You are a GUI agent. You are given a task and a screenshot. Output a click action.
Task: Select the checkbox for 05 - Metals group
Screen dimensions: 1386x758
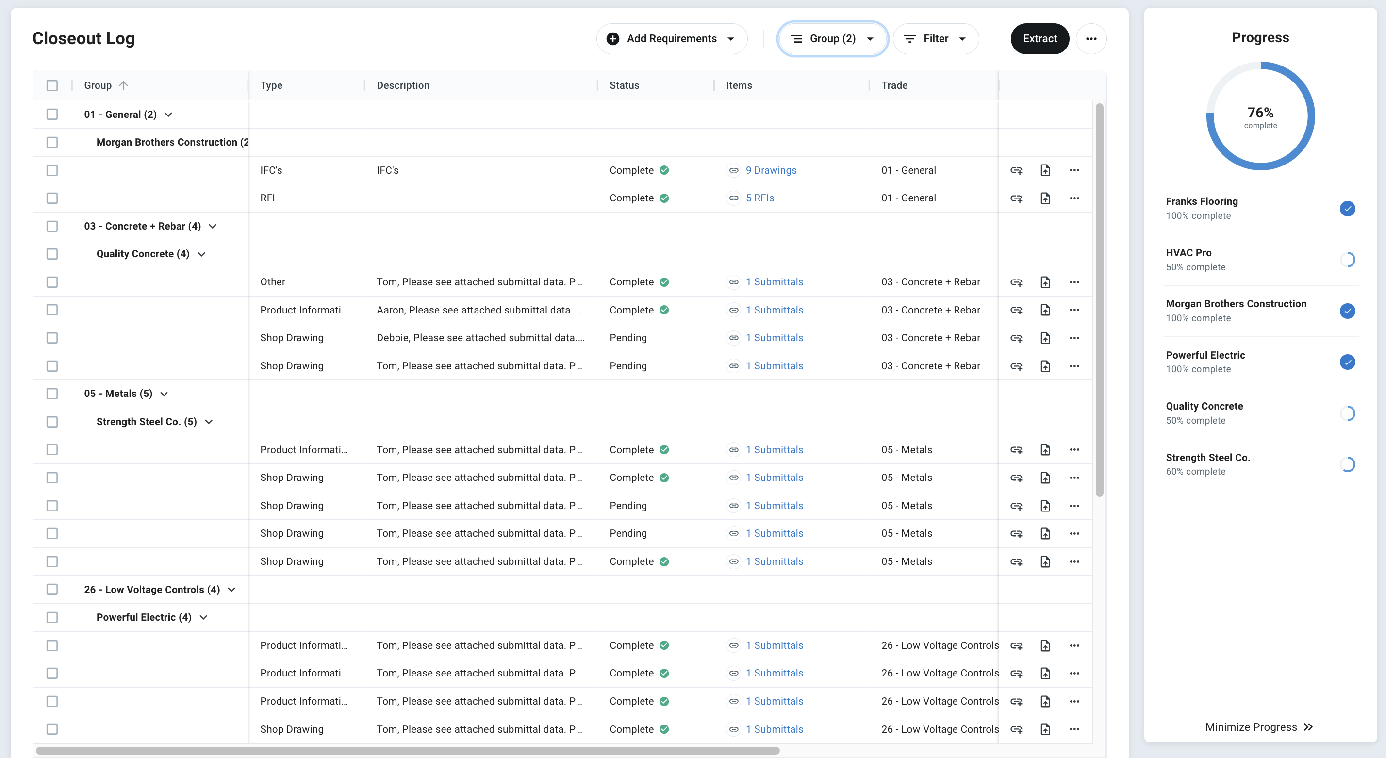pyautogui.click(x=52, y=393)
